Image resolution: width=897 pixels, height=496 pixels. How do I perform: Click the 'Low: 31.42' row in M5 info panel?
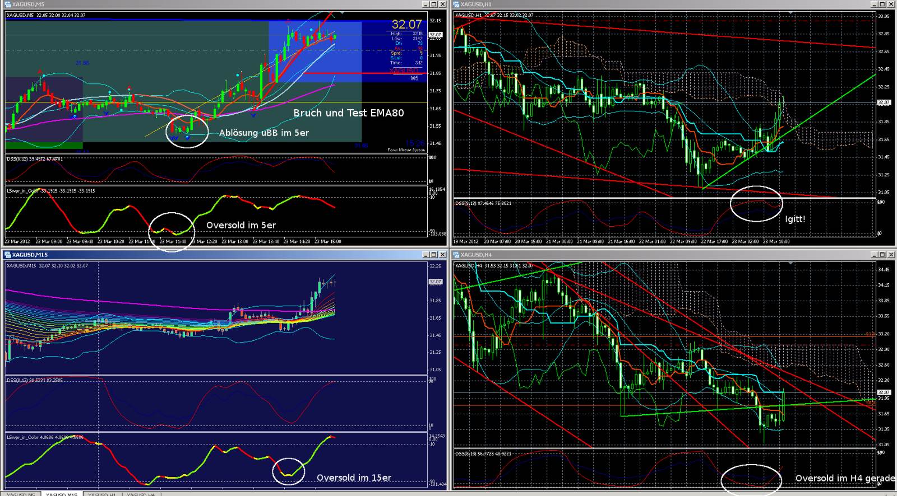[x=407, y=39]
